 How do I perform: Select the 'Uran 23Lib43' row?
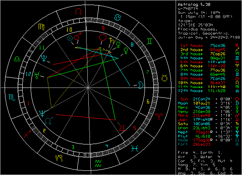pyautogui.click(x=209, y=128)
